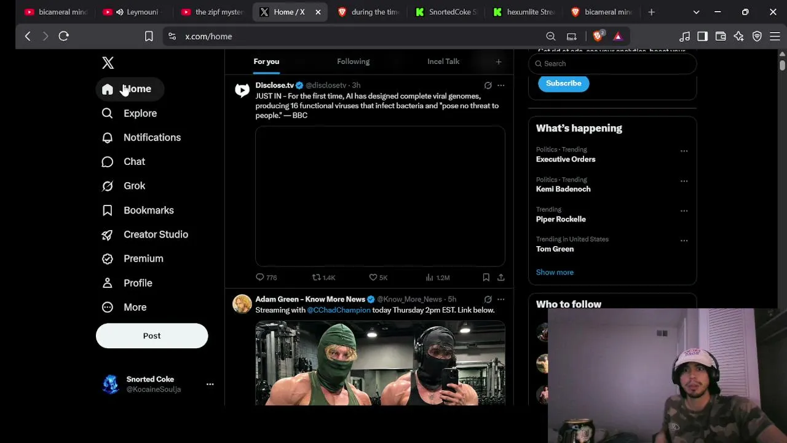Repost the Disclose.tv post
This screenshot has width=787, height=443.
(x=323, y=277)
